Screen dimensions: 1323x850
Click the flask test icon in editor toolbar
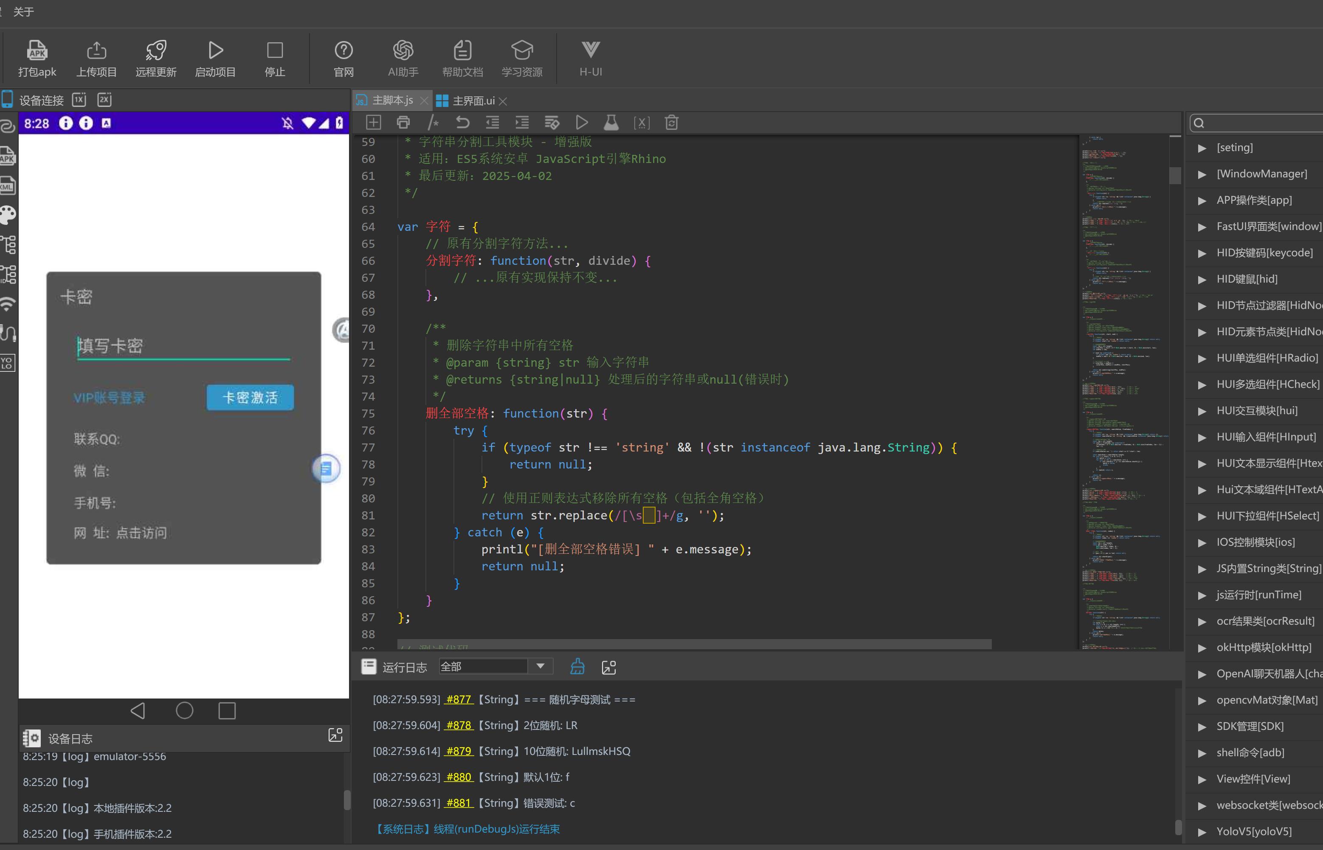(611, 123)
